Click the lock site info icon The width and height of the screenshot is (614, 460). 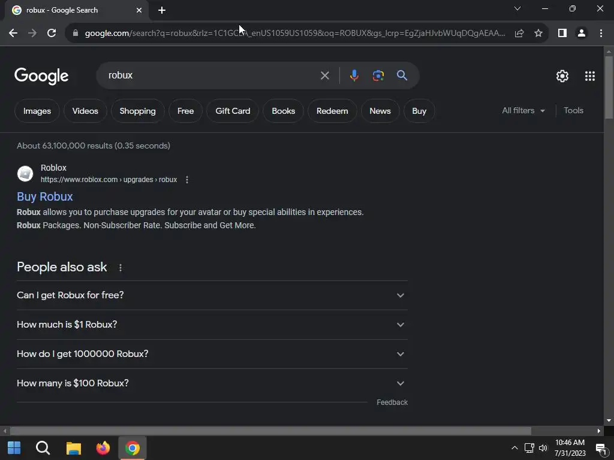[x=76, y=34]
